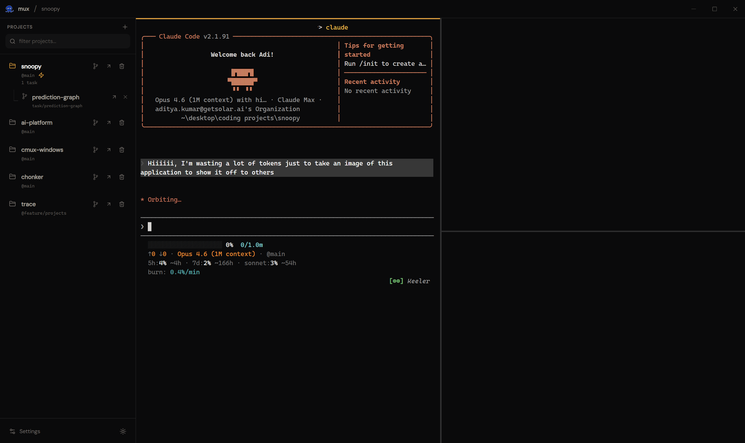Open prediction-graph task with arrow icon

[x=114, y=97]
